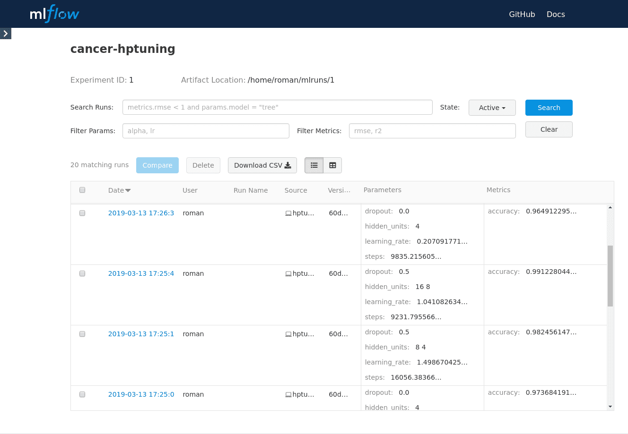Viewport: 628px width, 434px height.
Task: Click the MLflow logo
Action: tap(54, 14)
